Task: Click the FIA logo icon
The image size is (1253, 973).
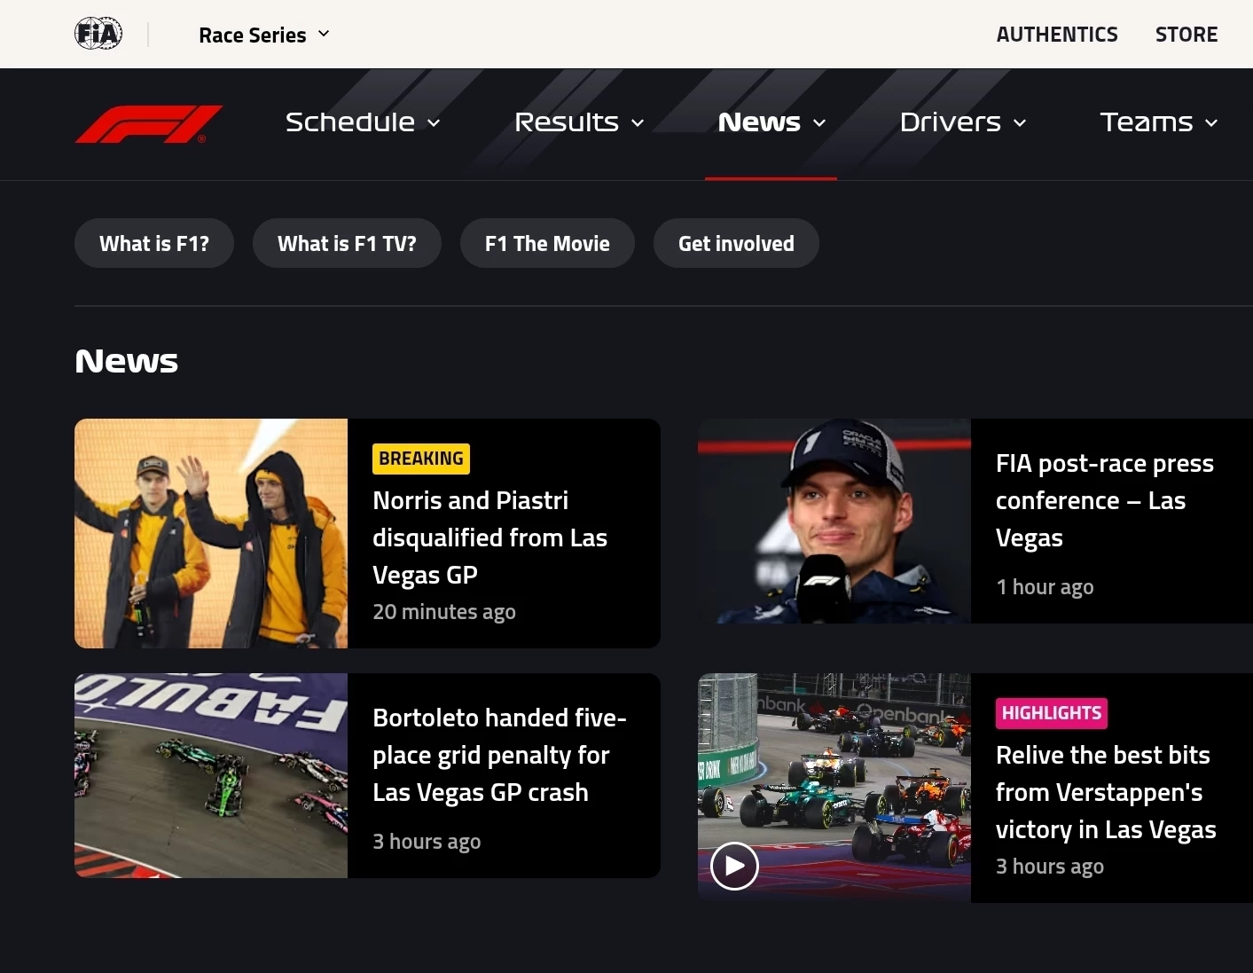Action: [x=98, y=34]
